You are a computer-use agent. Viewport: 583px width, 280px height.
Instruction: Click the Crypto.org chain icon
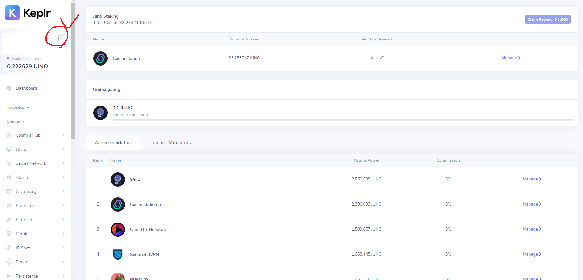[9, 191]
